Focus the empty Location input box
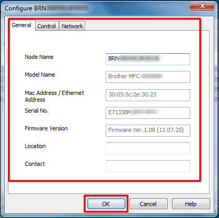The width and height of the screenshot is (219, 218). [x=148, y=148]
